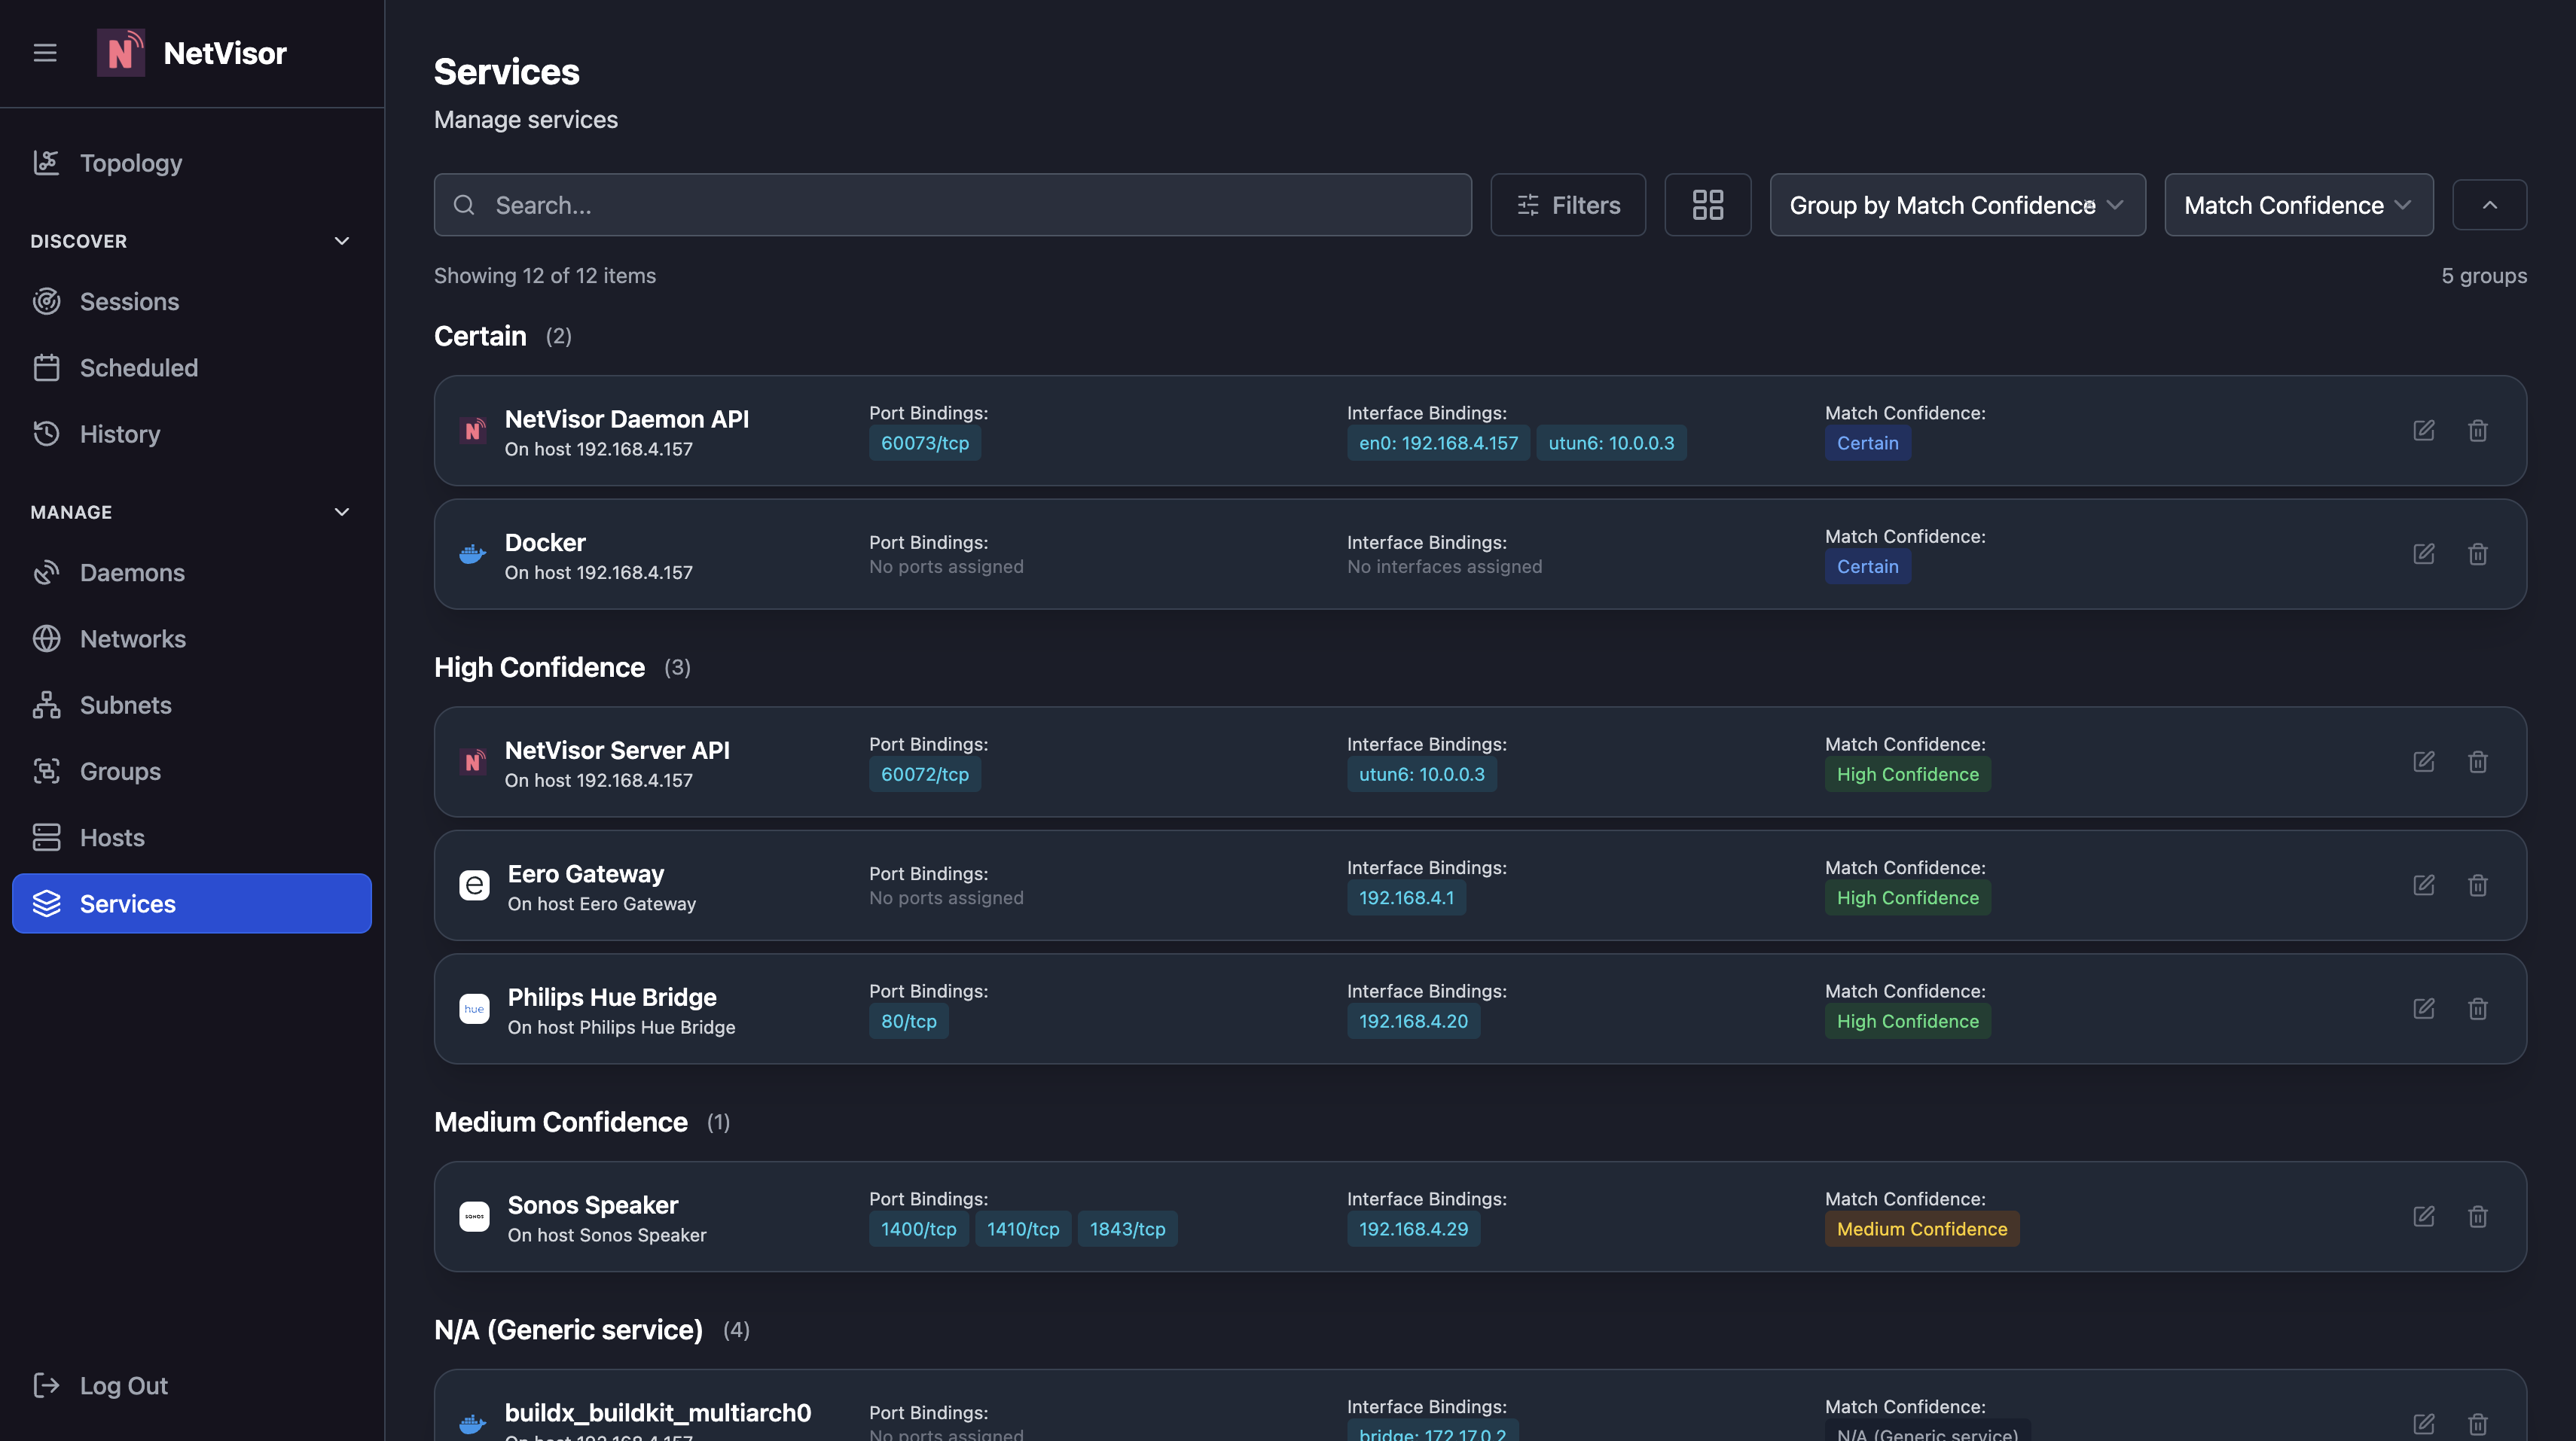Edit Eero Gateway service
This screenshot has width=2576, height=1441.
(x=2423, y=885)
